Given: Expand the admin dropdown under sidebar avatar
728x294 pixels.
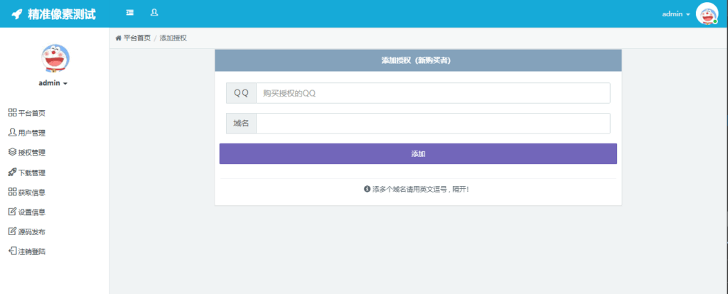Looking at the screenshot, I should tap(53, 83).
